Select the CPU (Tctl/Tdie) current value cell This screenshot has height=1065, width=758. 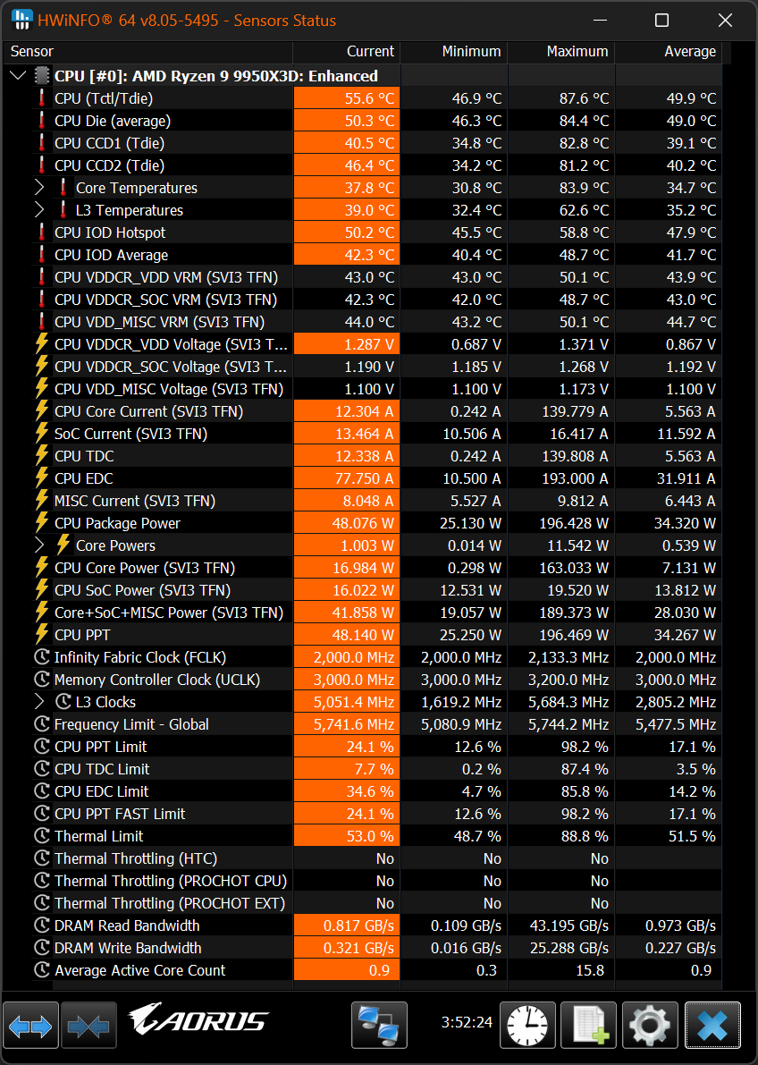pyautogui.click(x=347, y=98)
